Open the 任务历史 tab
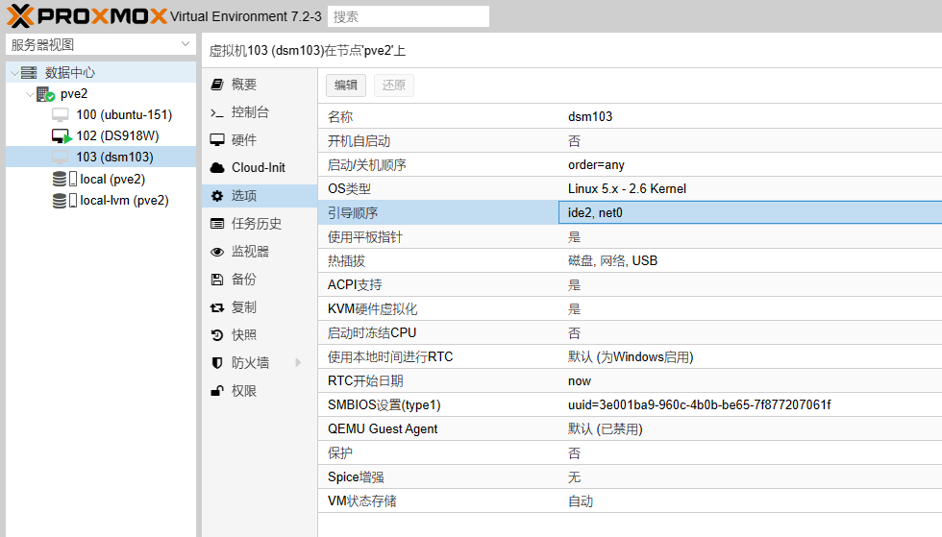 click(x=260, y=224)
